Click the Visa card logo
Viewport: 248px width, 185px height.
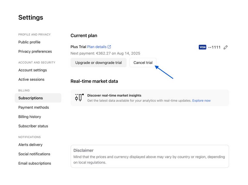point(202,47)
